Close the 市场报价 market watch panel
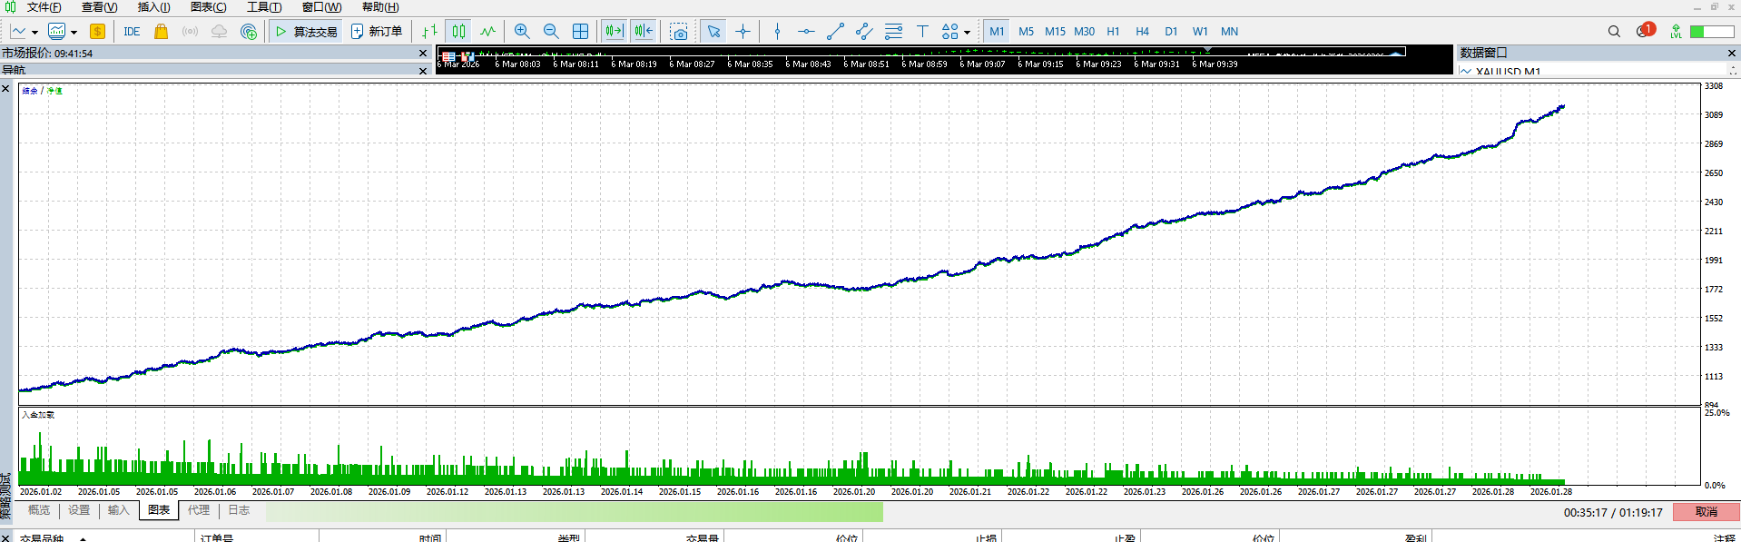This screenshot has height=542, width=1741. tap(423, 54)
